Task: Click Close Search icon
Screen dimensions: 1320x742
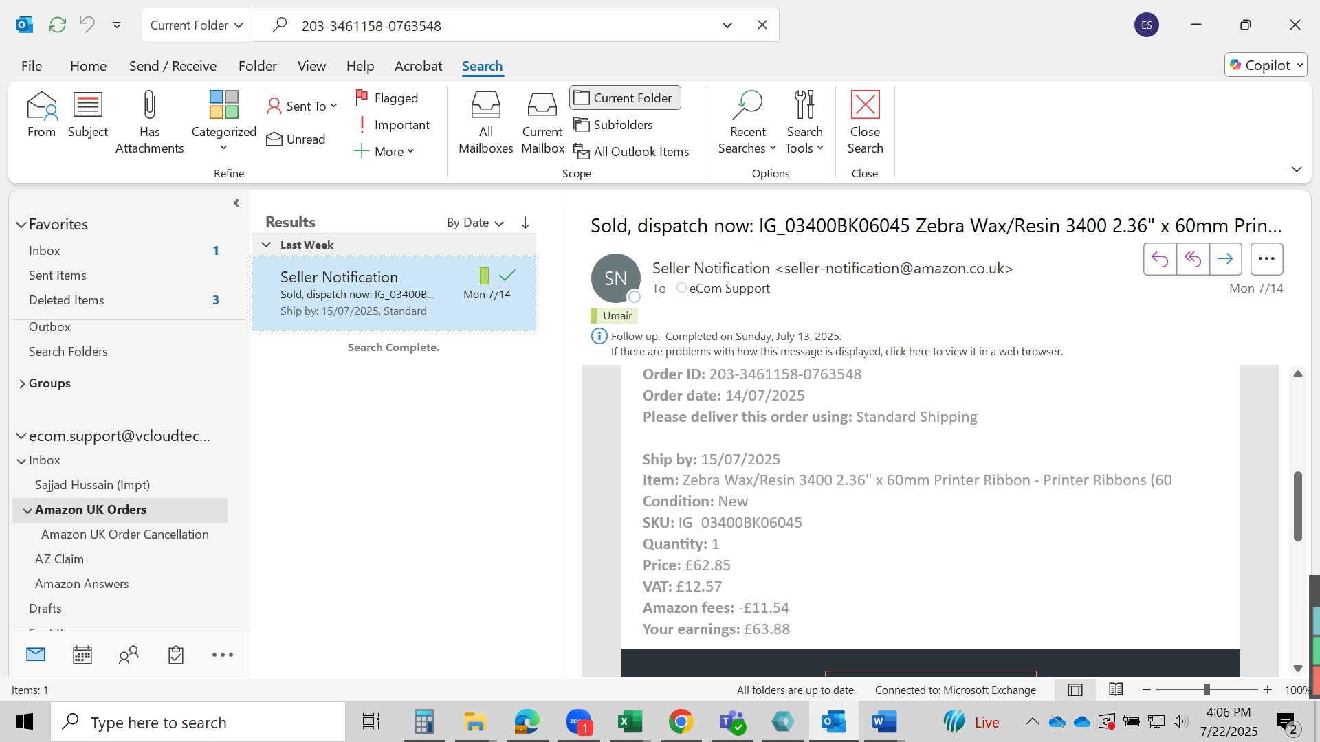Action: pyautogui.click(x=865, y=122)
